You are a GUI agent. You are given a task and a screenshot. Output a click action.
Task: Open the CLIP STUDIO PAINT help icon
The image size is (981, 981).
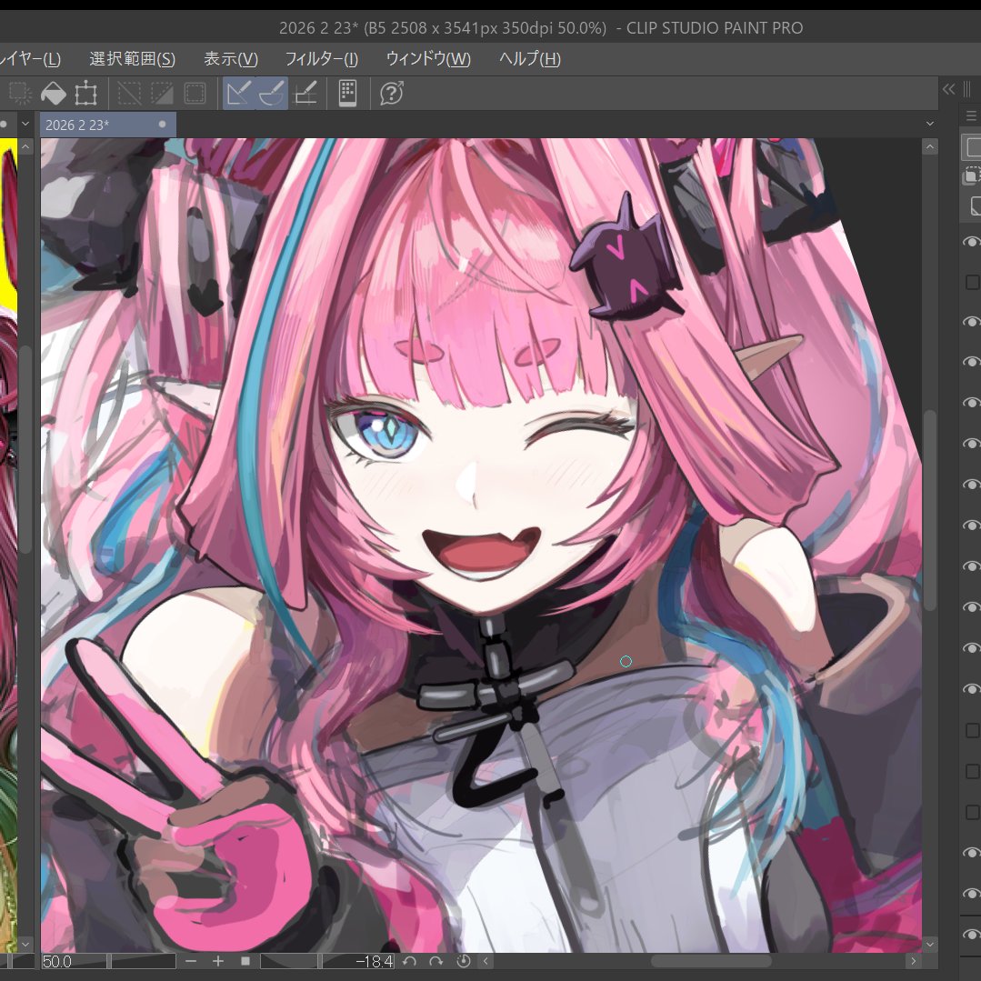point(390,92)
